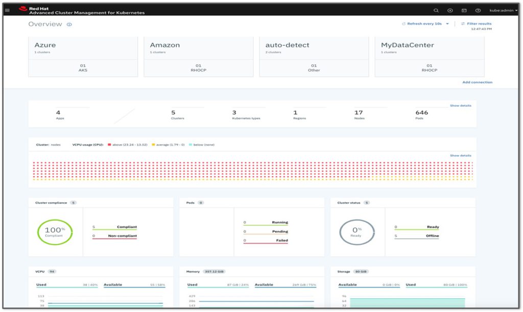Click the Storage Used 80 GiB label
This screenshot has height=312, width=523.
pyautogui.click(x=437, y=285)
